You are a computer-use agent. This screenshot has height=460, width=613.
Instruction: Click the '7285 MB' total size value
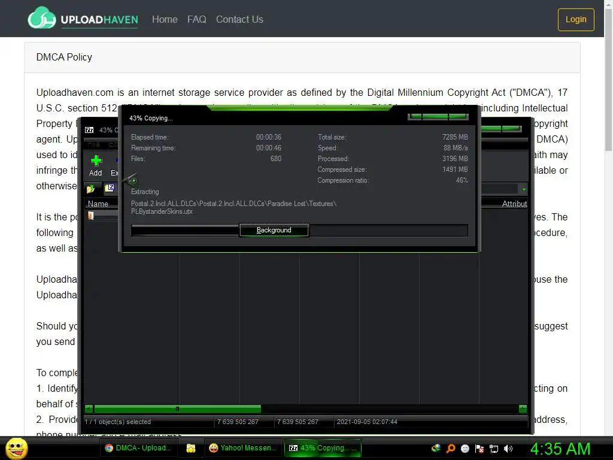click(455, 137)
